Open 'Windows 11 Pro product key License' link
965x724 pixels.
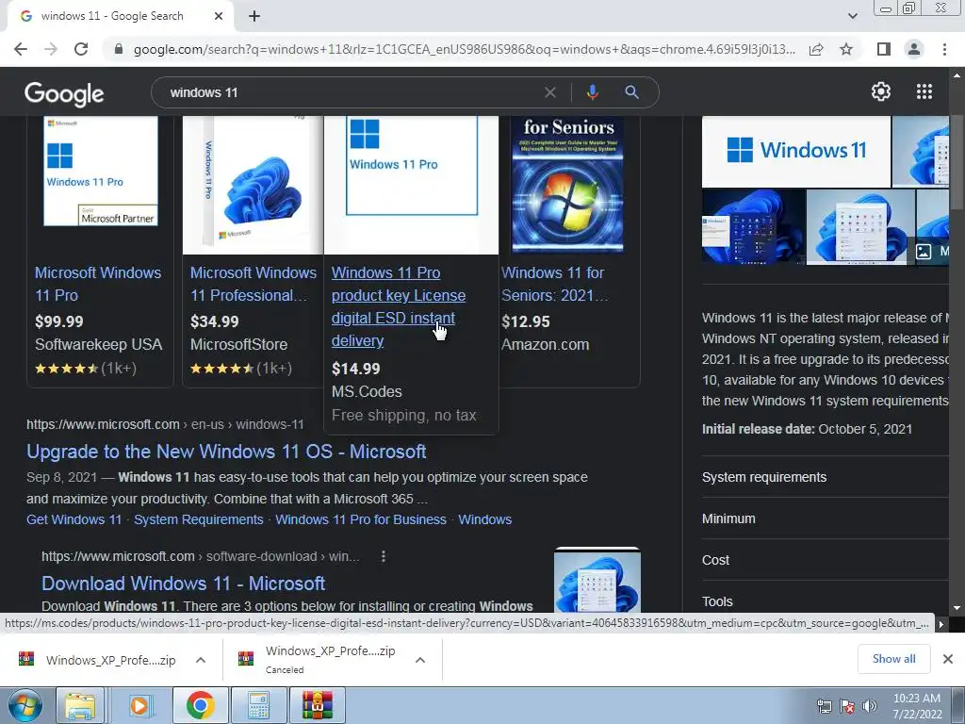[399, 306]
